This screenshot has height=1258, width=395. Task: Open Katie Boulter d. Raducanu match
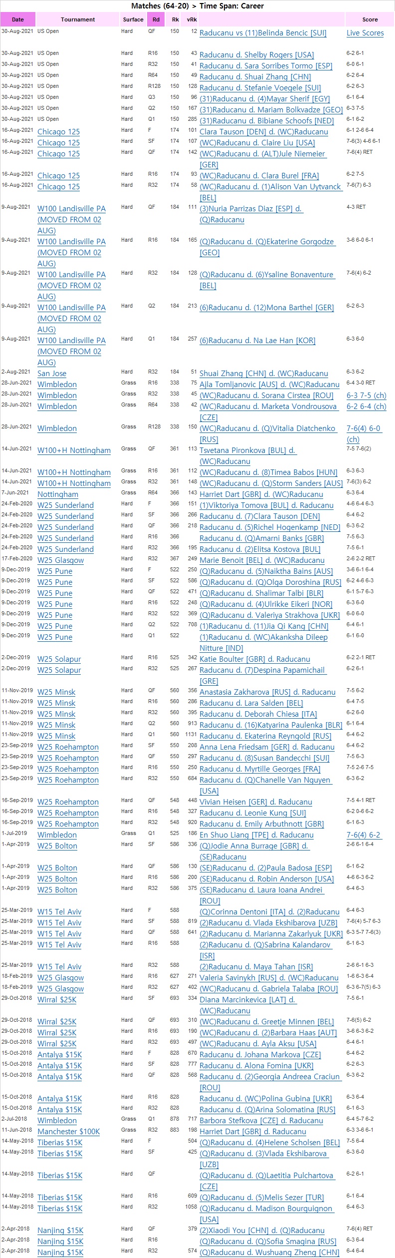pyautogui.click(x=255, y=659)
